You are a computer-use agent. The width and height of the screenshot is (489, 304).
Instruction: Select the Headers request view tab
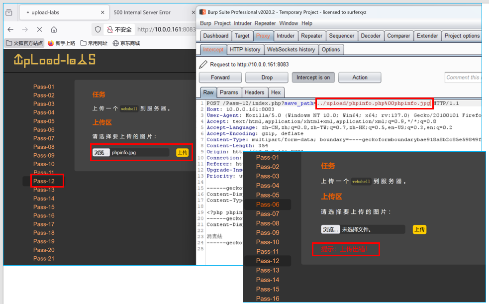255,93
